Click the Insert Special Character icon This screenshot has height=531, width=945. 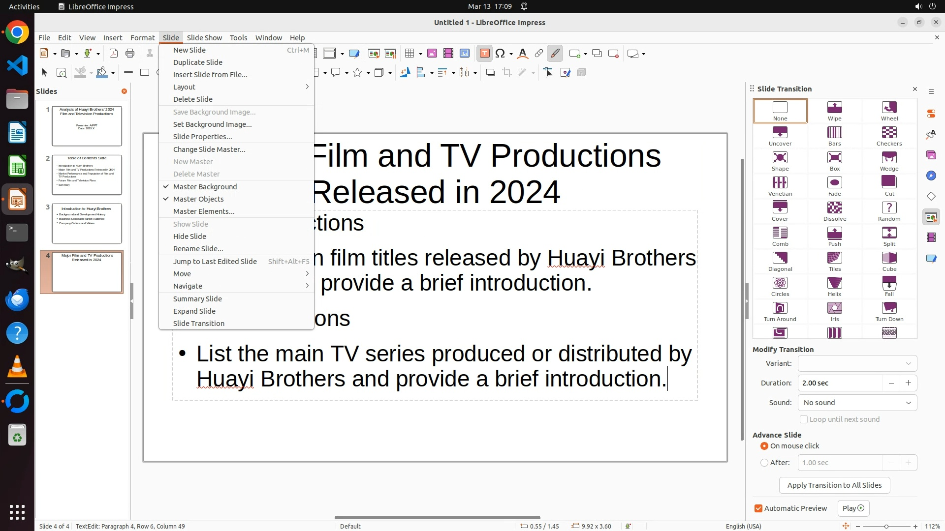coord(500,54)
